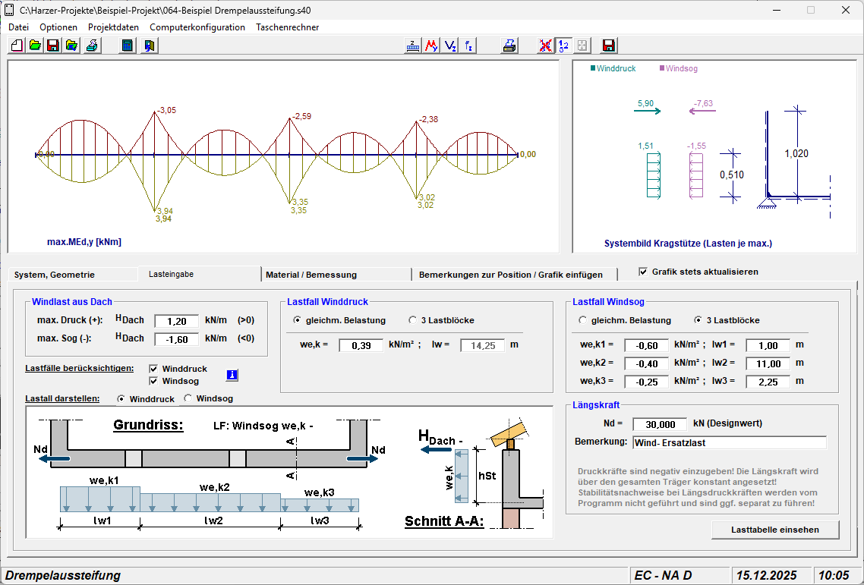
Task: Select '3 Lastblöcke' under Lastfall Winddruck
Action: (x=413, y=320)
